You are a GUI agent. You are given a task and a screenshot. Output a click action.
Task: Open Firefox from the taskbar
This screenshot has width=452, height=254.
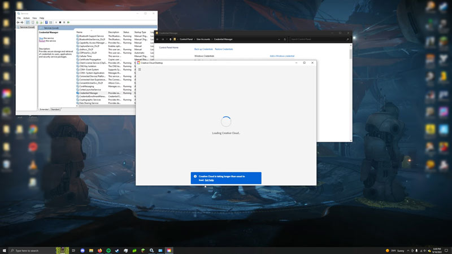100,251
